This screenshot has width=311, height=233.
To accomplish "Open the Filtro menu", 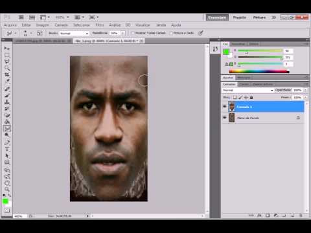I will tap(100, 25).
